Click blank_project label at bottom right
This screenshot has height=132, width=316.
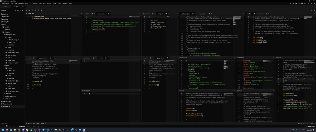[x=311, y=126]
